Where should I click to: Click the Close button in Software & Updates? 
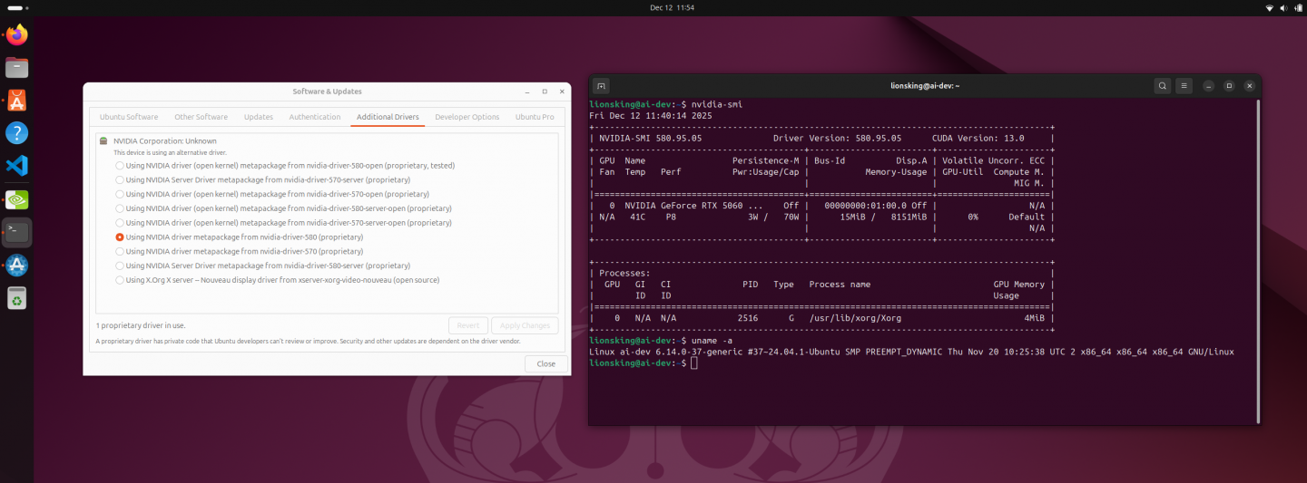[x=545, y=363]
